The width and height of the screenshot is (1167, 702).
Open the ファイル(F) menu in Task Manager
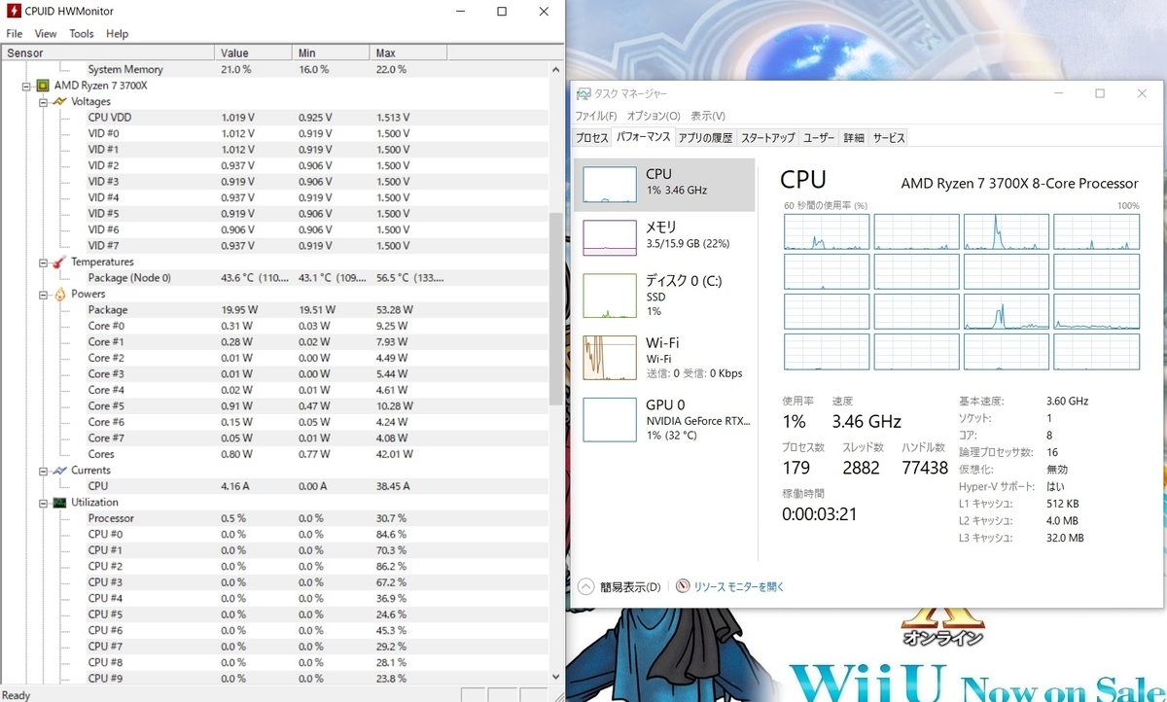[x=595, y=116]
